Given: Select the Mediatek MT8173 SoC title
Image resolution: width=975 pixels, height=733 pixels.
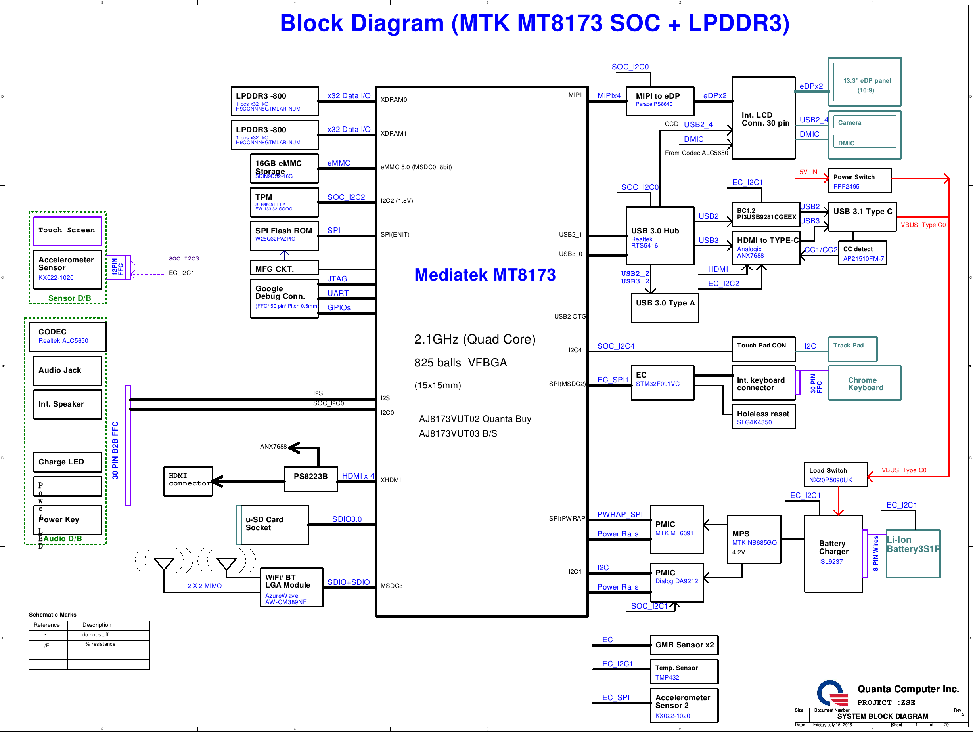Looking at the screenshot, I should 485,275.
